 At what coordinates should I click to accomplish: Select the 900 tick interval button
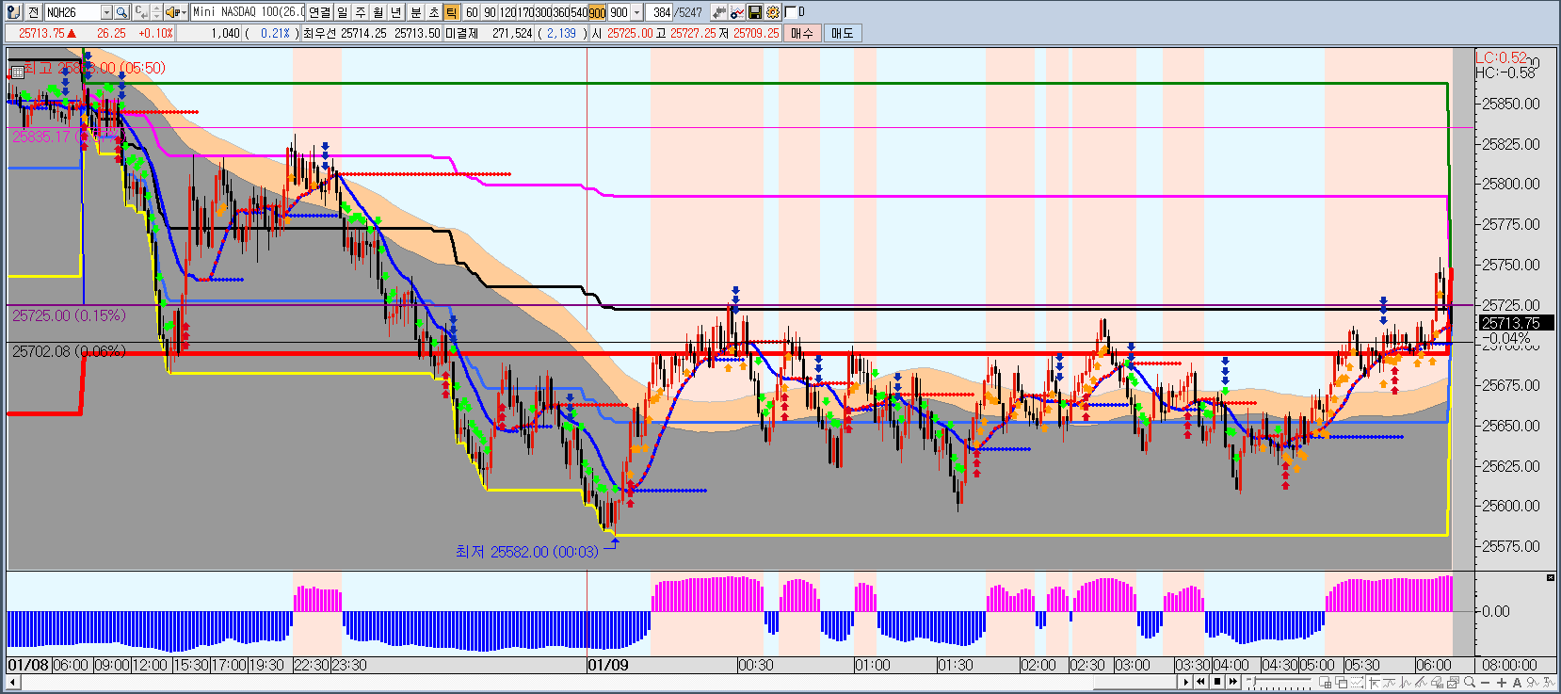coord(597,12)
